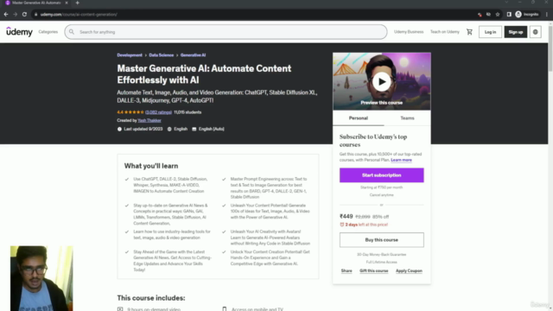
Task: Click Start subscription button
Action: pyautogui.click(x=382, y=175)
